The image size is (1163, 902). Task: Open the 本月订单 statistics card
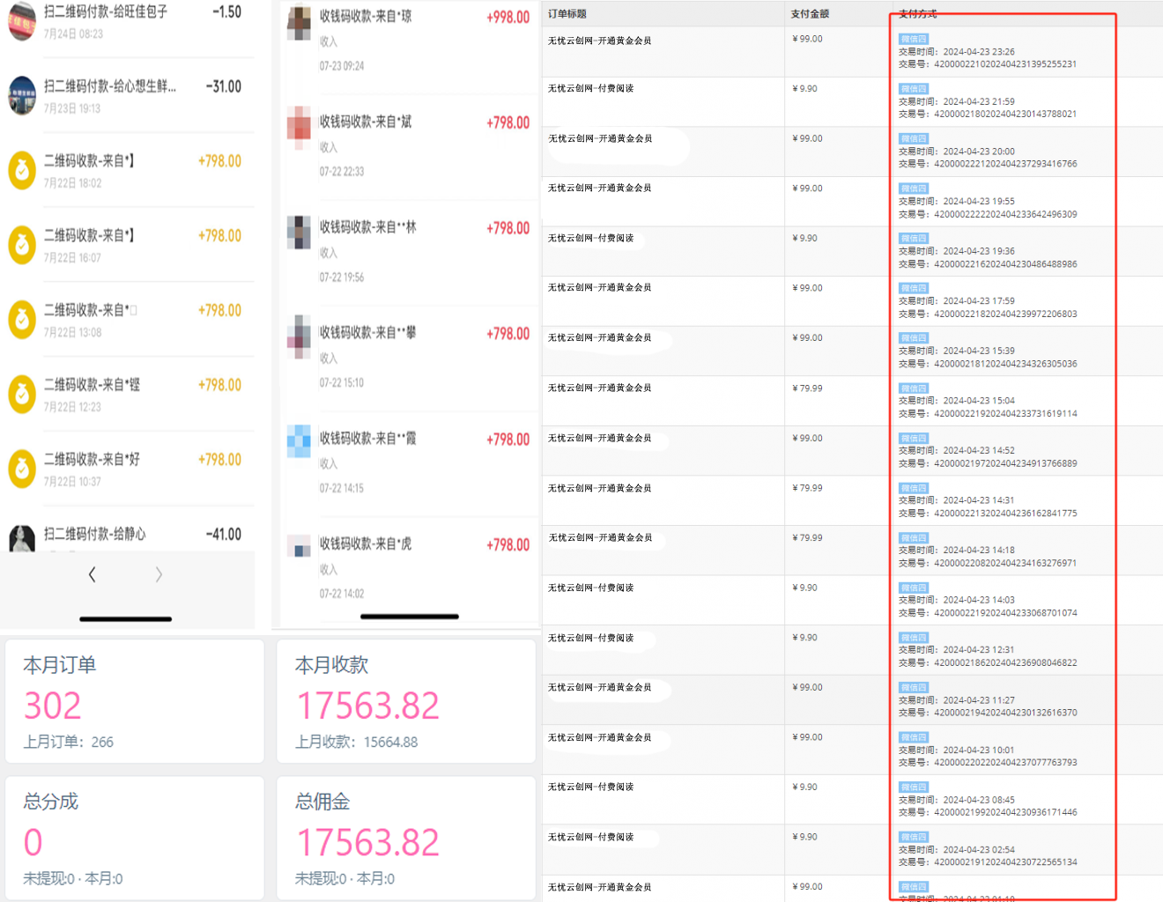pyautogui.click(x=134, y=702)
